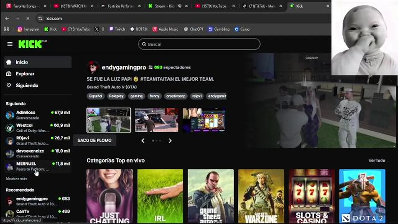
Task: Click Westcol avatar in Siguiendo list
Action: point(10,128)
